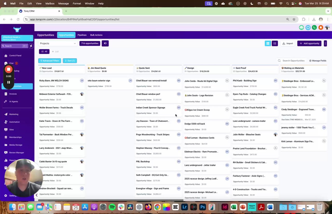Open the Phil Kaeb - Building Sign card
This screenshot has height=214, width=332.
pos(255,83)
